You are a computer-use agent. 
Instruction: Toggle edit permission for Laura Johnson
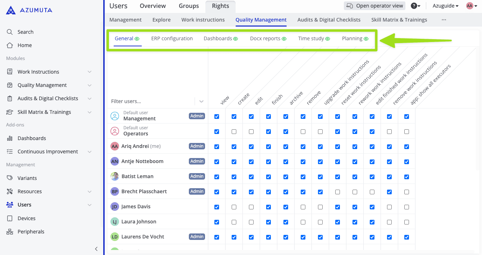[x=251, y=222]
